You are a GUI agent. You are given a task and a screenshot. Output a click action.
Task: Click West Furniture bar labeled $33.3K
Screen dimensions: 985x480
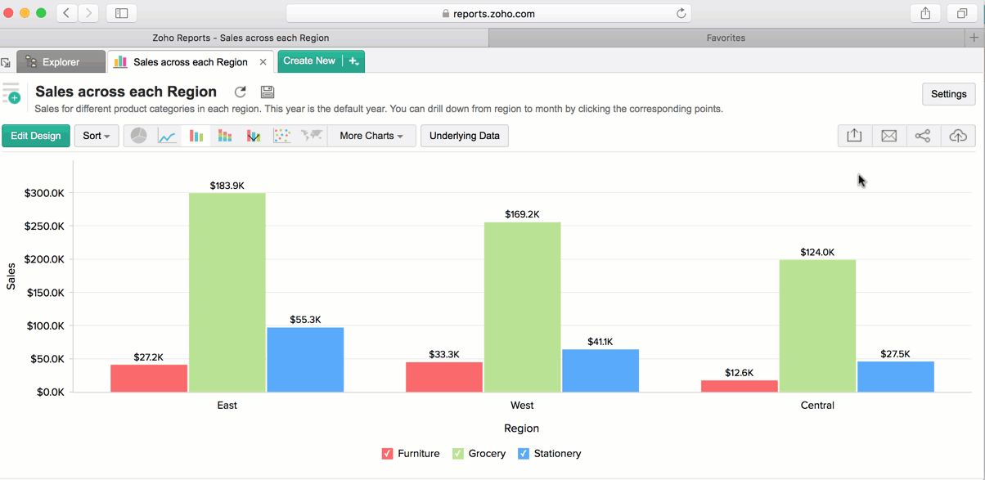(444, 377)
